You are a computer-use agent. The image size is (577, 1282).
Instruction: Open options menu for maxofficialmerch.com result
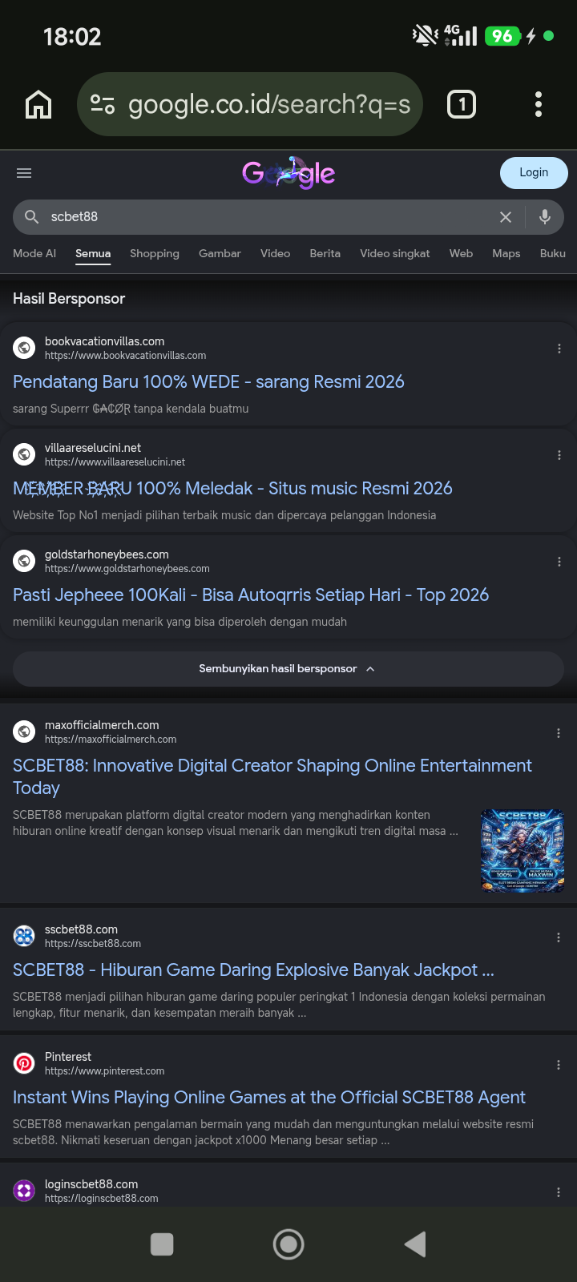[x=559, y=733]
